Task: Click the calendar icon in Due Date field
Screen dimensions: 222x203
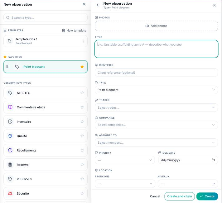Action: click(213, 160)
